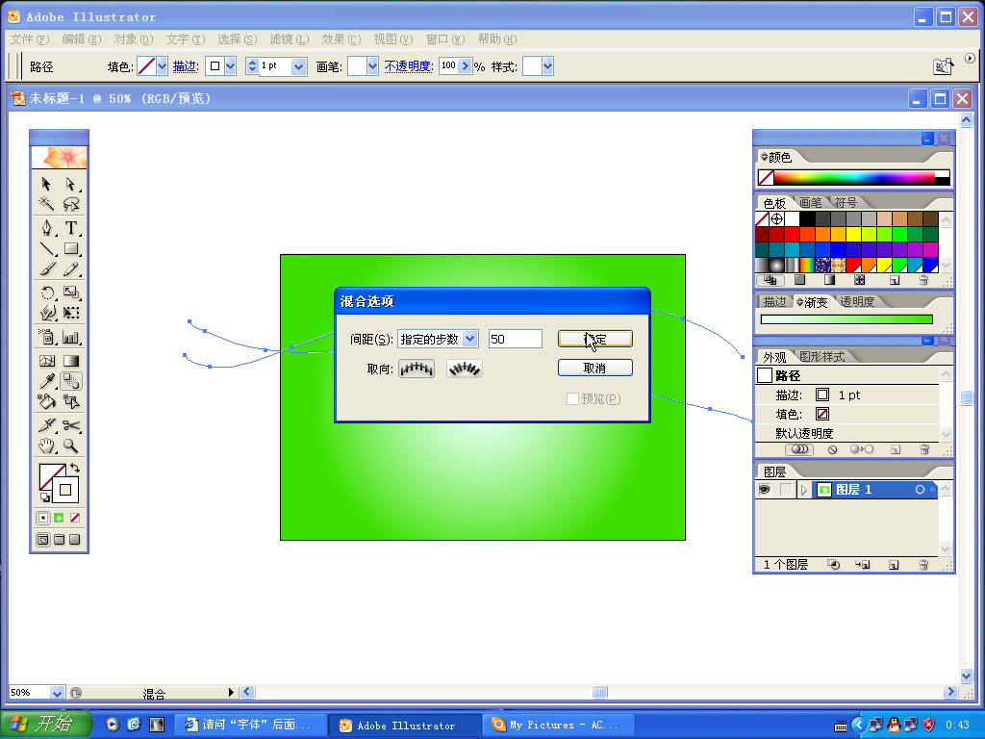Screen dimensions: 985x739
Task: Open the 窗口(W) menu
Action: point(445,38)
